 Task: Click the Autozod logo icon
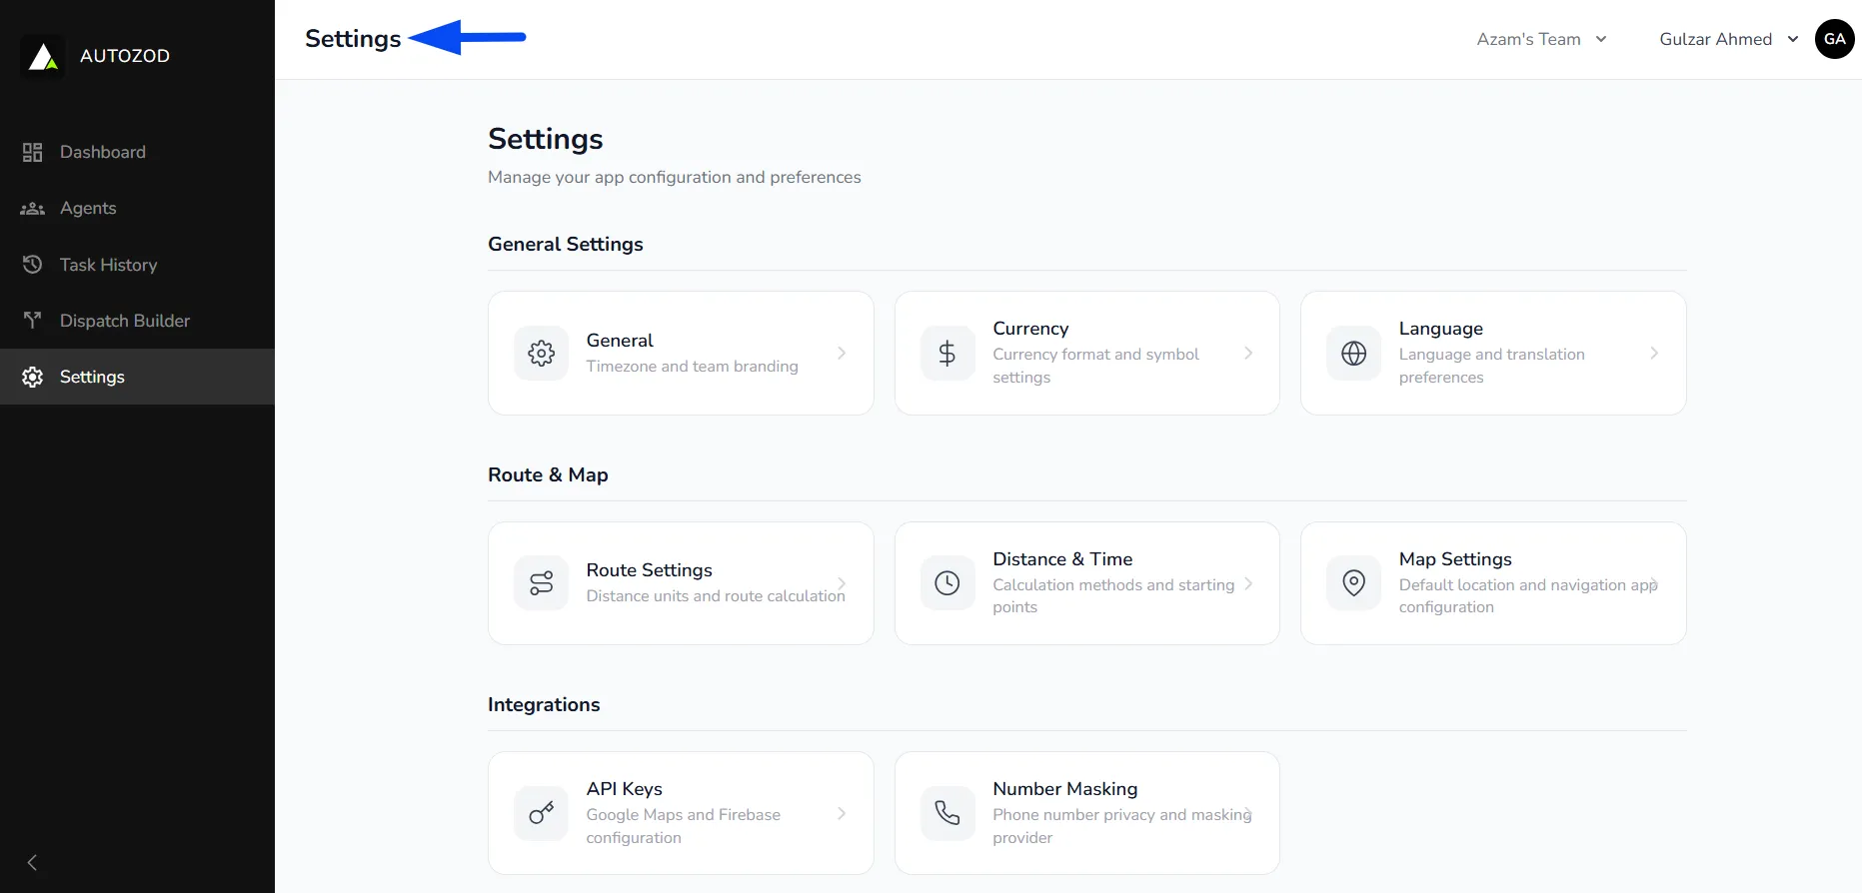pos(43,56)
